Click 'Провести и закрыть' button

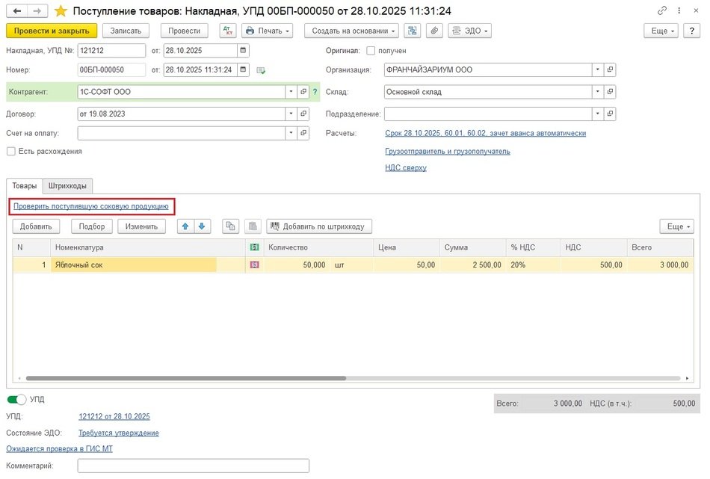(51, 31)
